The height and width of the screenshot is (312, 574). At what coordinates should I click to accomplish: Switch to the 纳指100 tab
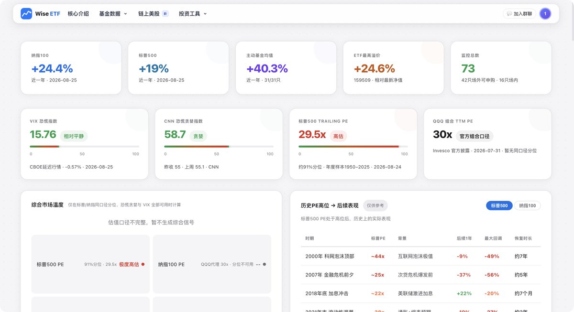click(528, 206)
